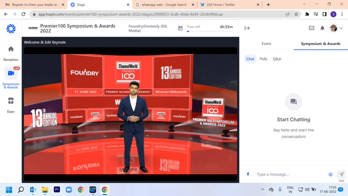Click the Time Left progress bar
Screen dimensions: 348x196
click(x=210, y=31)
